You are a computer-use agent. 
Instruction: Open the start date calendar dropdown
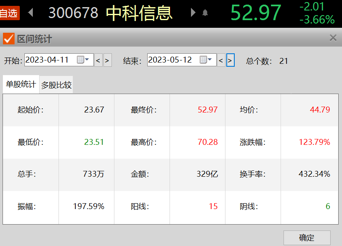[x=83, y=60]
